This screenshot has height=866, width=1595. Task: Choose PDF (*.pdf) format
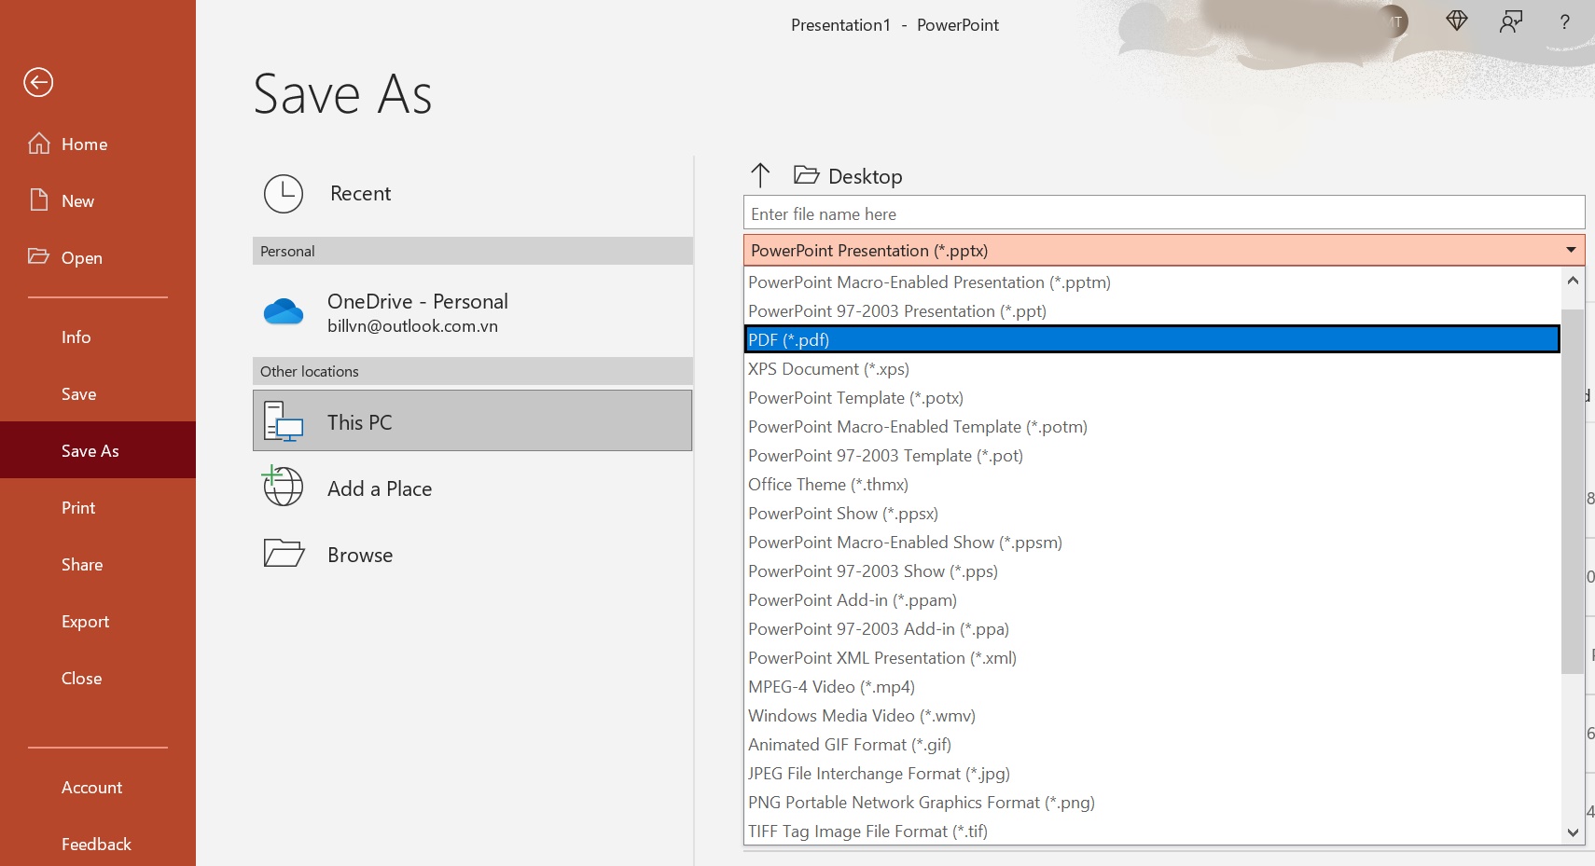click(x=1152, y=339)
